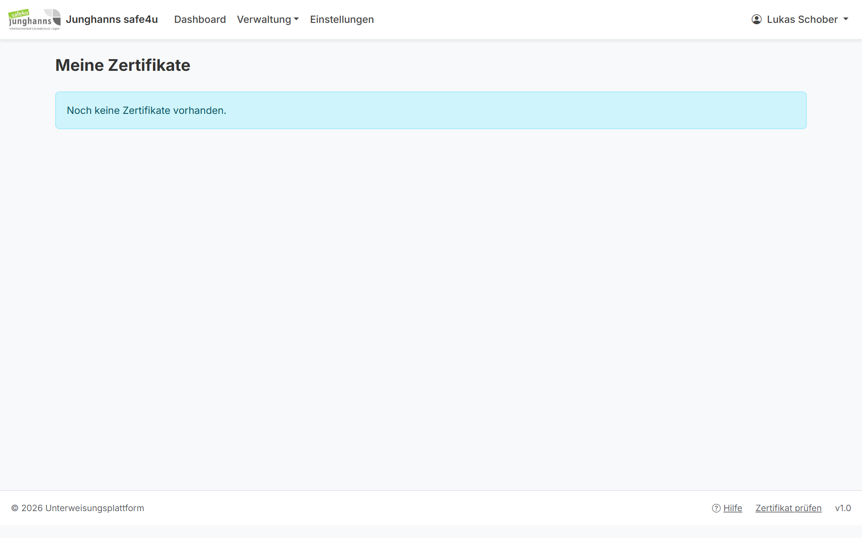Click the Meine Zertifikate heading
The image size is (862, 538).
click(x=123, y=65)
